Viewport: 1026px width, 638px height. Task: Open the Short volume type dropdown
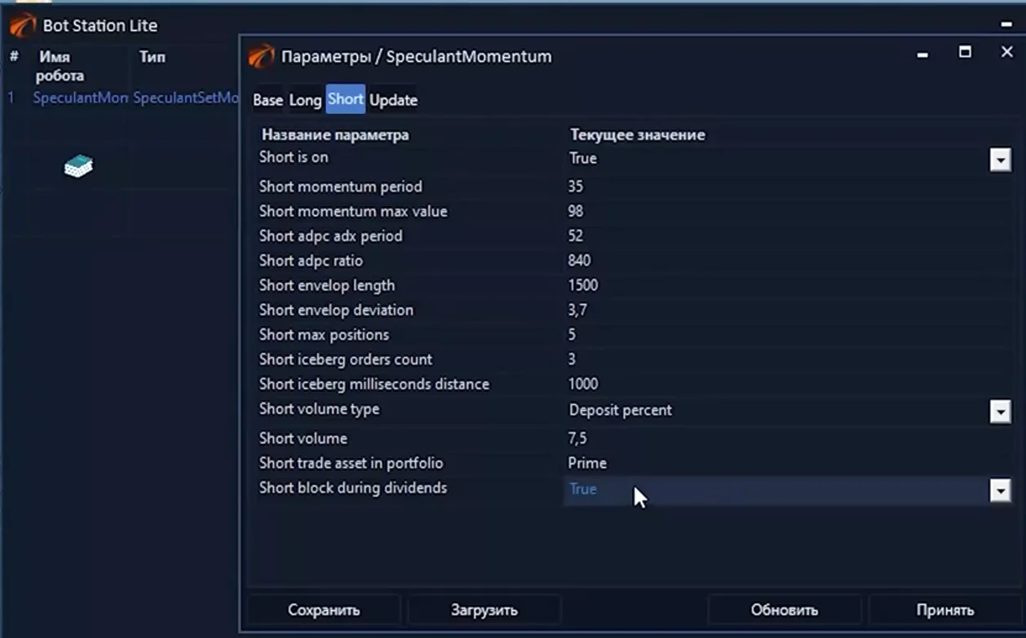coord(1000,411)
